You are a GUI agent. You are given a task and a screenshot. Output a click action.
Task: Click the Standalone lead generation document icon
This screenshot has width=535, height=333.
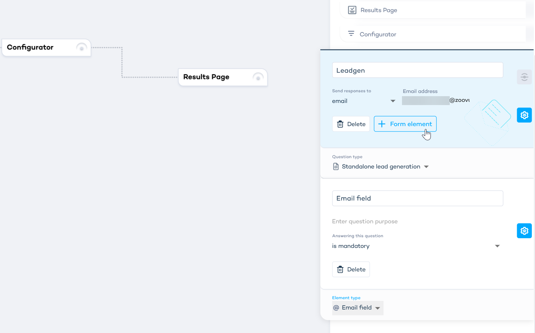[336, 167]
